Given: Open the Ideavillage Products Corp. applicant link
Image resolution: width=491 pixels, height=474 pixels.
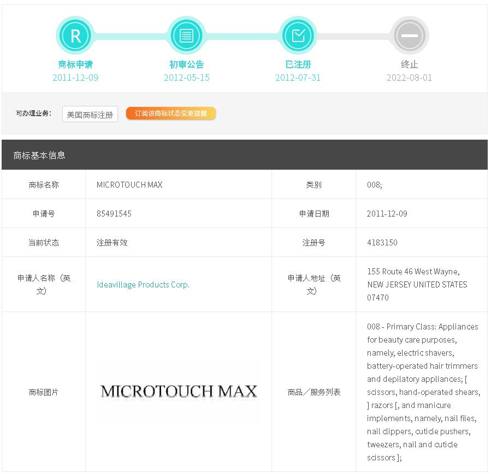Looking at the screenshot, I should [x=143, y=285].
